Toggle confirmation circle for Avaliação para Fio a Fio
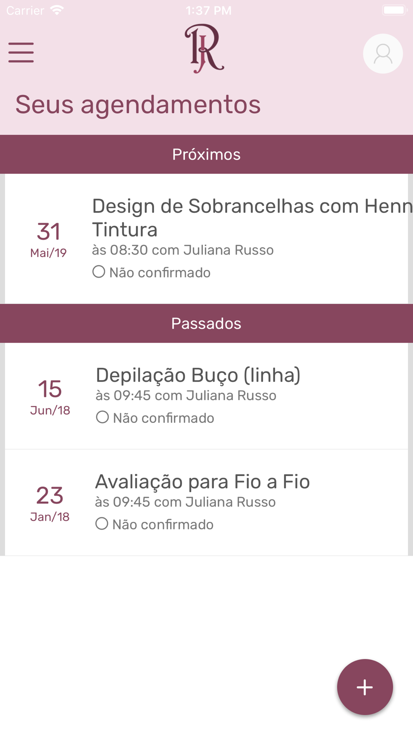Screen dimensions: 413x735 [x=102, y=524]
